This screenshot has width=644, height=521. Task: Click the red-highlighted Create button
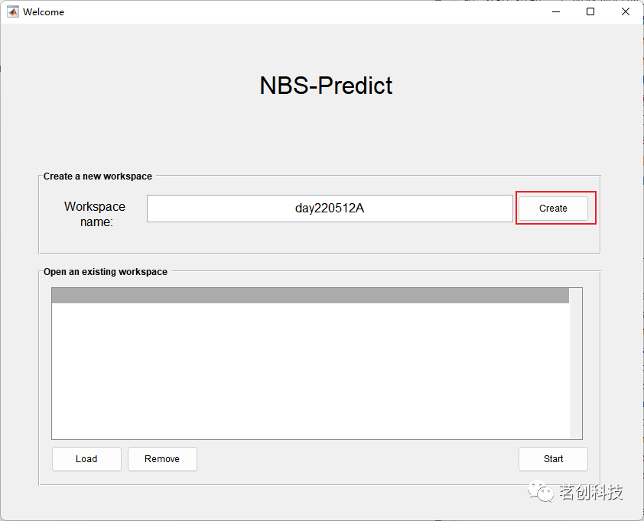point(555,208)
